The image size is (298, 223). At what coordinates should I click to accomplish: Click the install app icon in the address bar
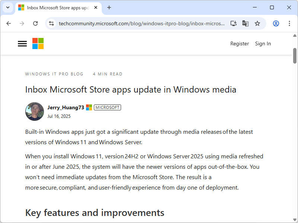click(x=234, y=23)
